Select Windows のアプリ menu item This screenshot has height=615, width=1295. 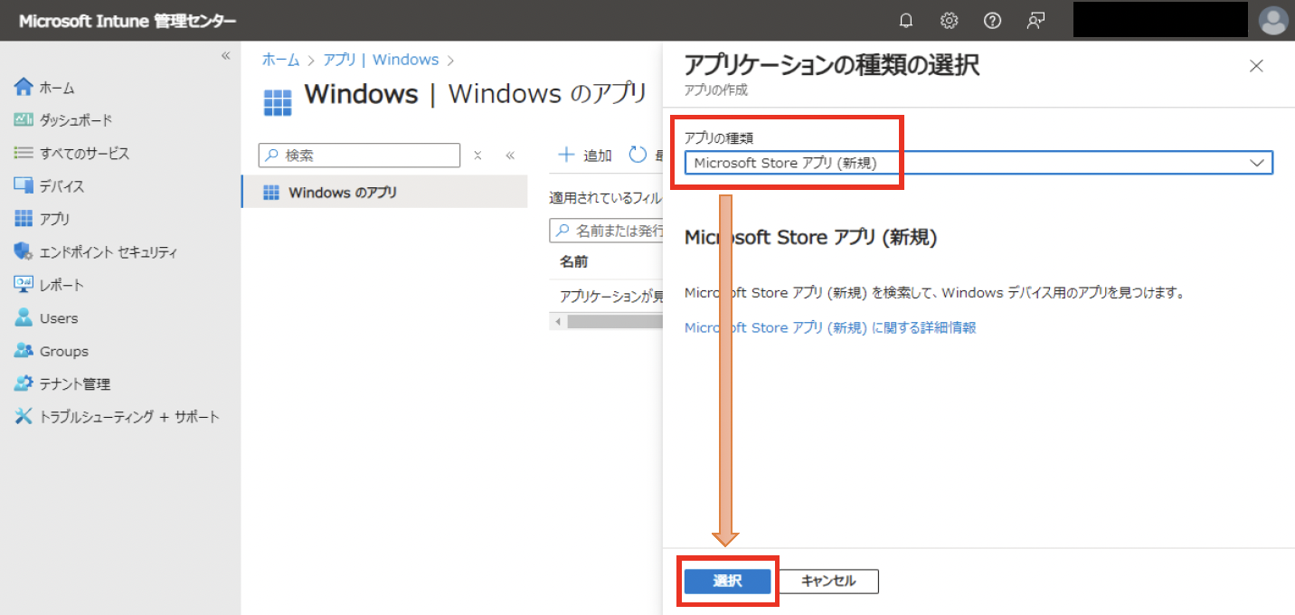point(384,192)
